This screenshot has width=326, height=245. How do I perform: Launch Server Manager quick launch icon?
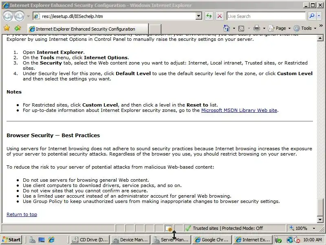pyautogui.click(x=32, y=240)
